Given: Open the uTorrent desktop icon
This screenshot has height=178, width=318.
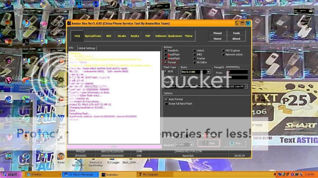Looking at the screenshot, I should pyautogui.click(x=8, y=81).
